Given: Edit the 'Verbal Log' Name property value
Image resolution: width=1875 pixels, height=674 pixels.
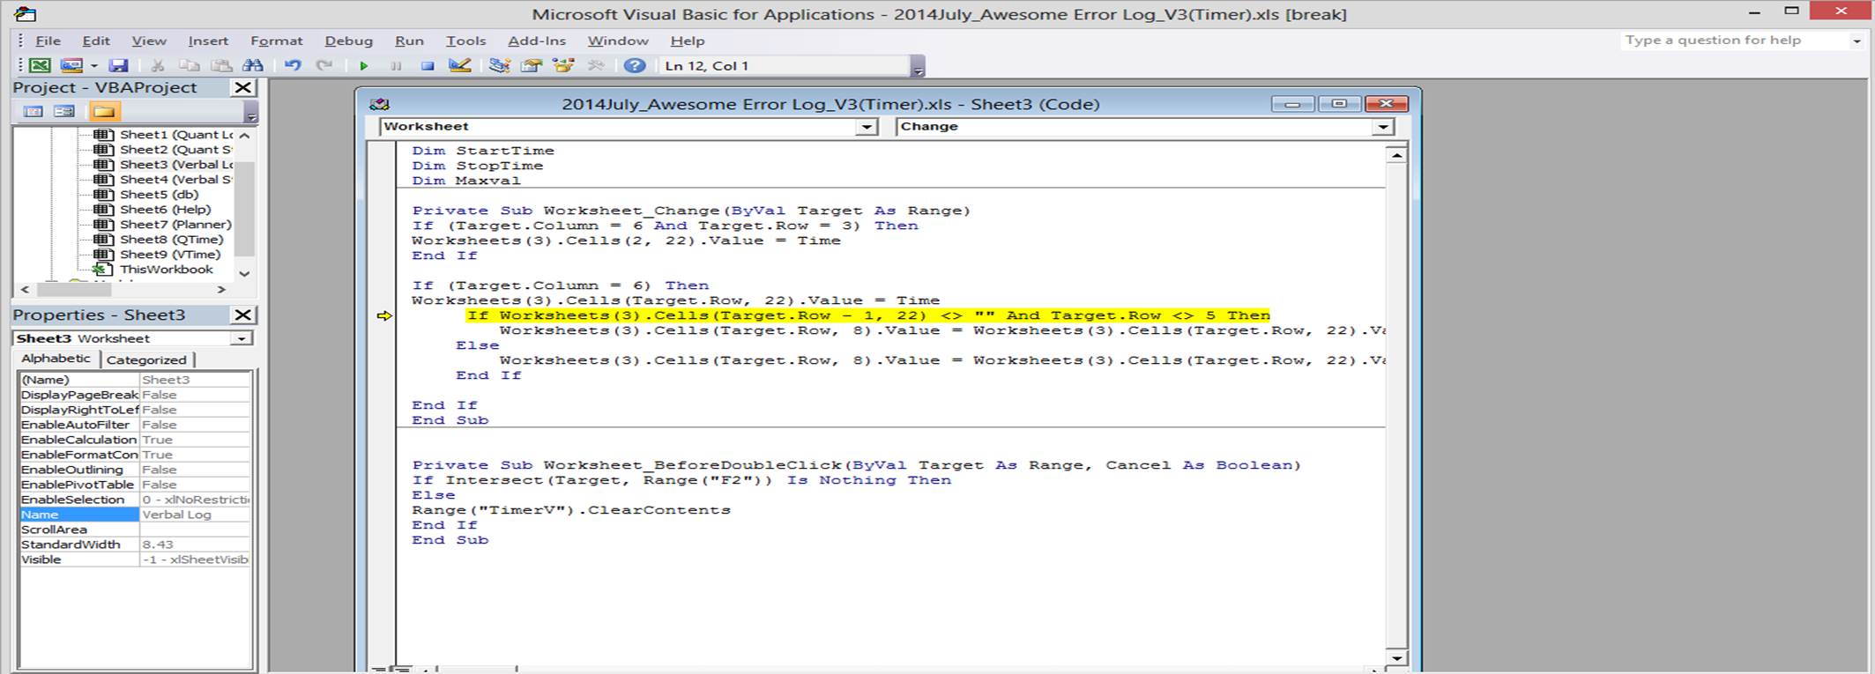Looking at the screenshot, I should tap(195, 515).
